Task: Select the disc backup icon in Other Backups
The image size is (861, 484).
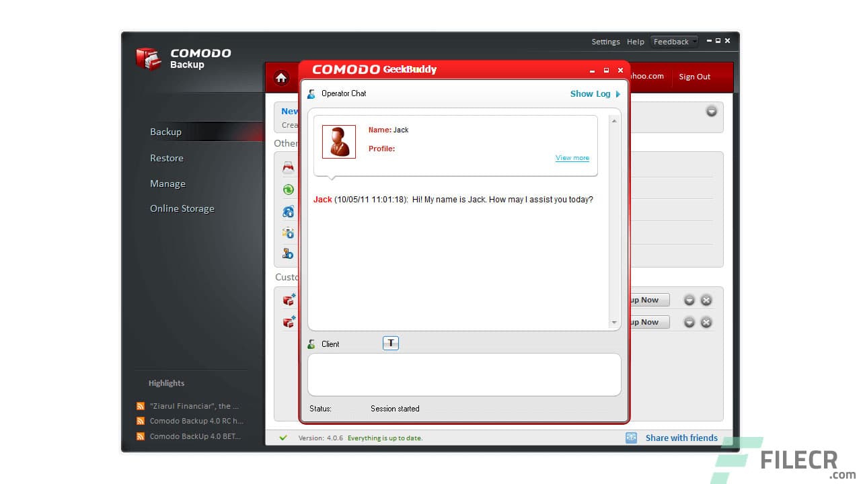Action: click(x=288, y=166)
